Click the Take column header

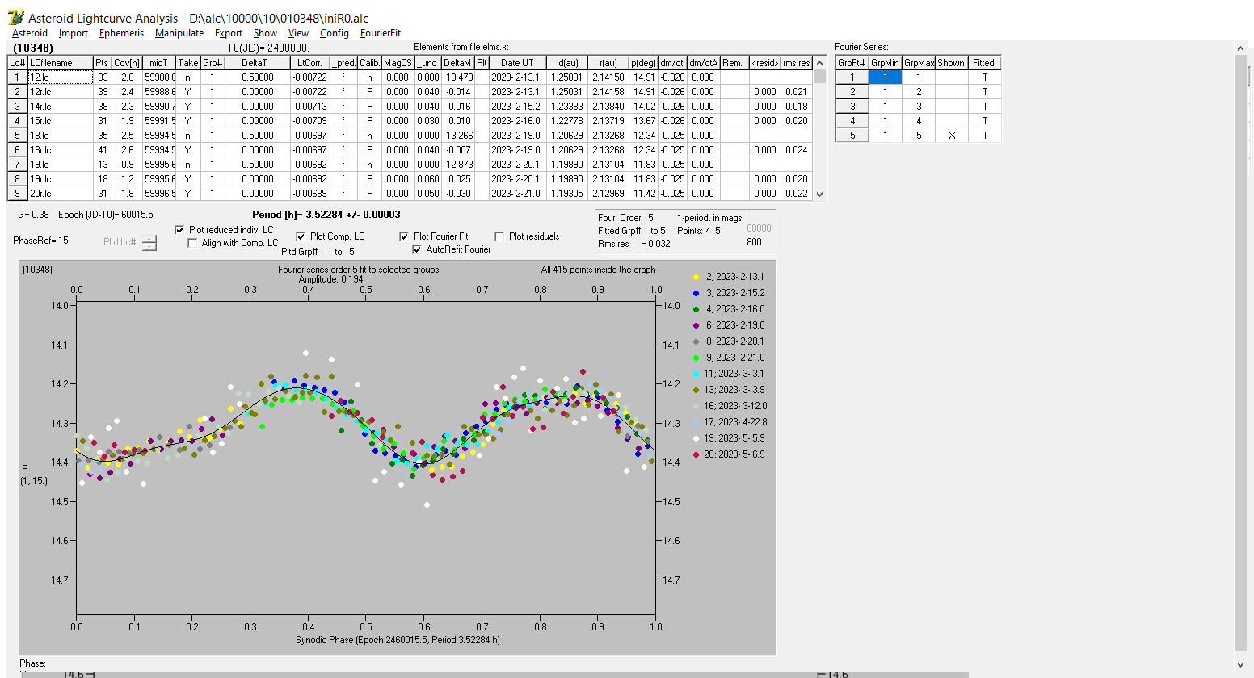[188, 63]
